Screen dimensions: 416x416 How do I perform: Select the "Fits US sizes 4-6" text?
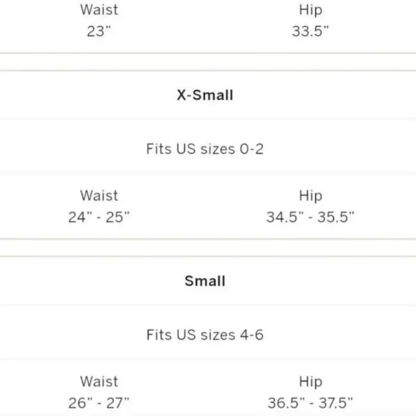[x=205, y=335]
